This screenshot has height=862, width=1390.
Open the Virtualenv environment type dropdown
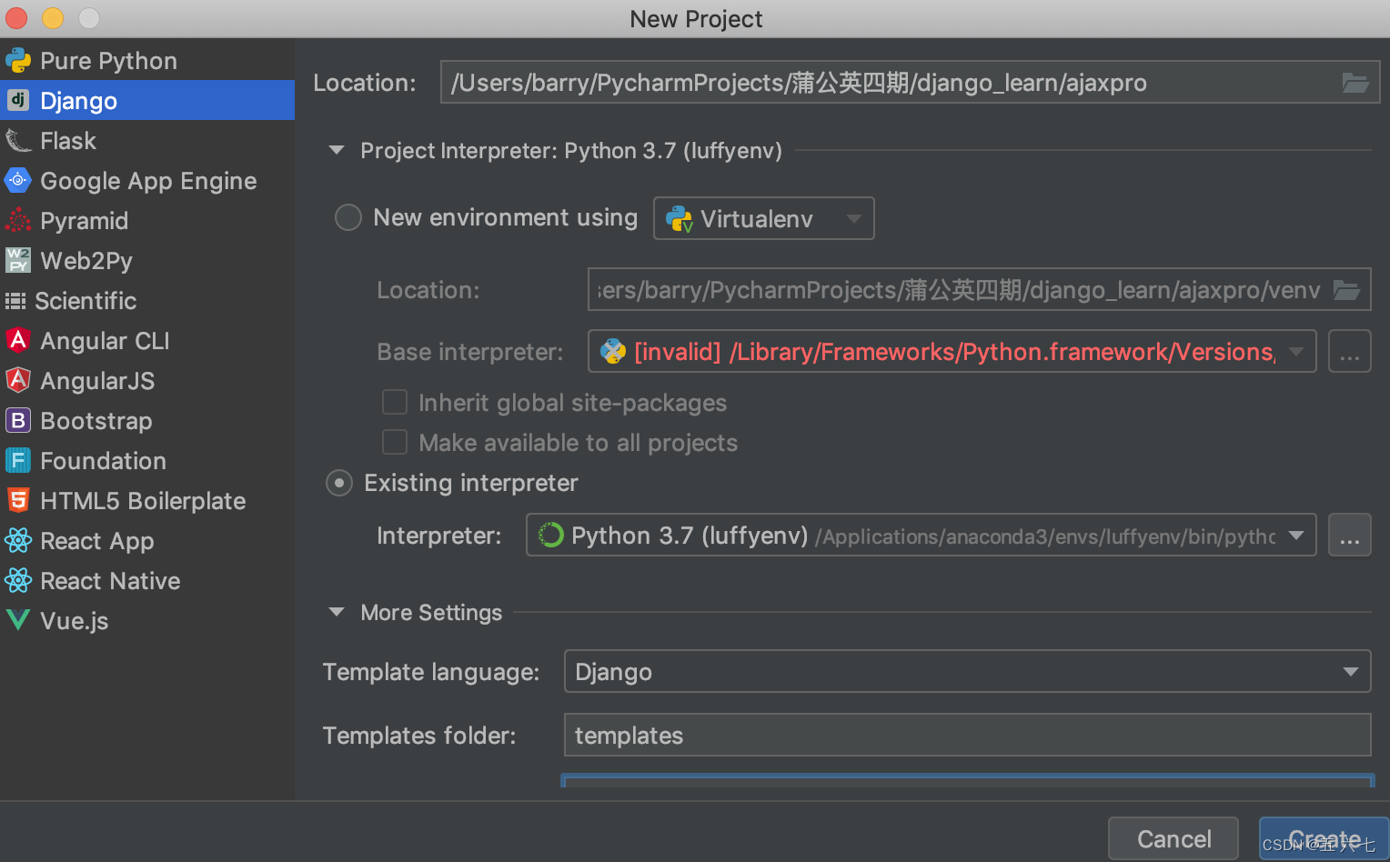[764, 218]
